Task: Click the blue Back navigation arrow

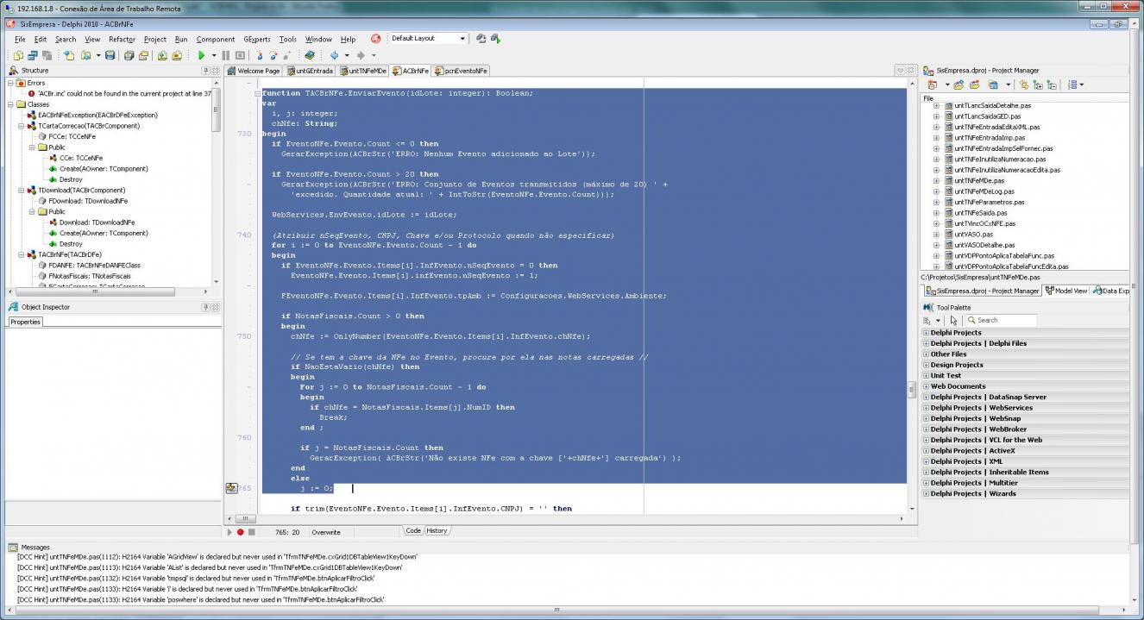Action: coord(334,55)
